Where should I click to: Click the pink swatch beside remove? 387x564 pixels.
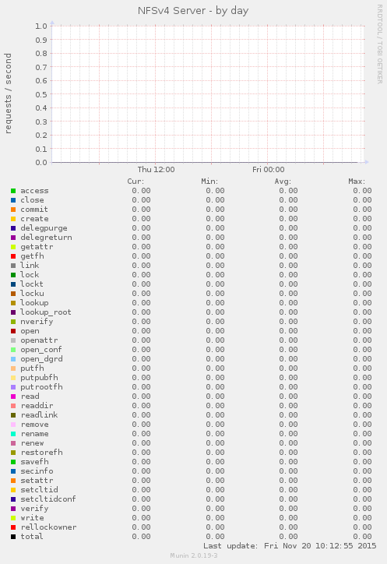13,425
